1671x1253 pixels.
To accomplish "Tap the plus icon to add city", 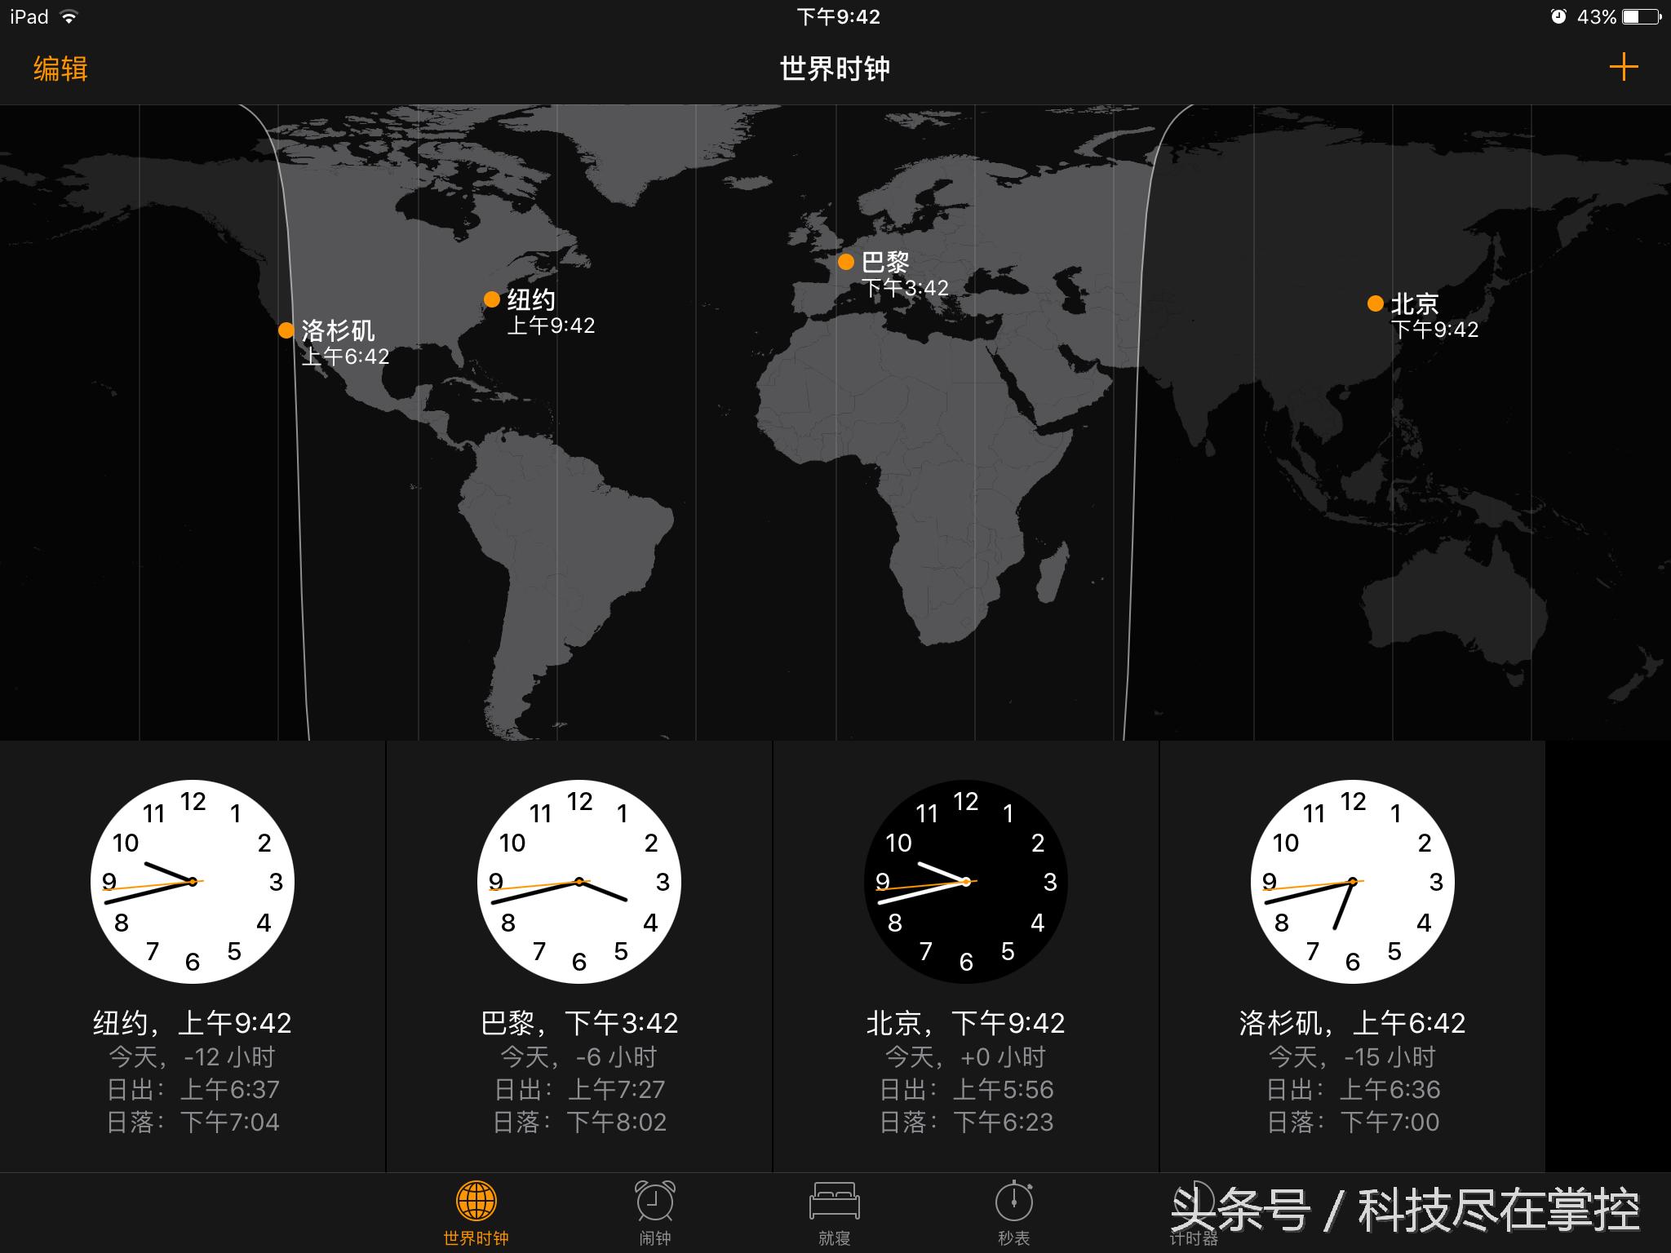I will (x=1623, y=67).
